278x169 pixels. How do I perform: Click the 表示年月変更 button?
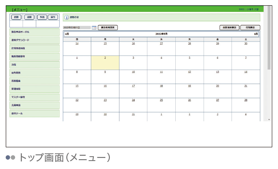click(108, 27)
